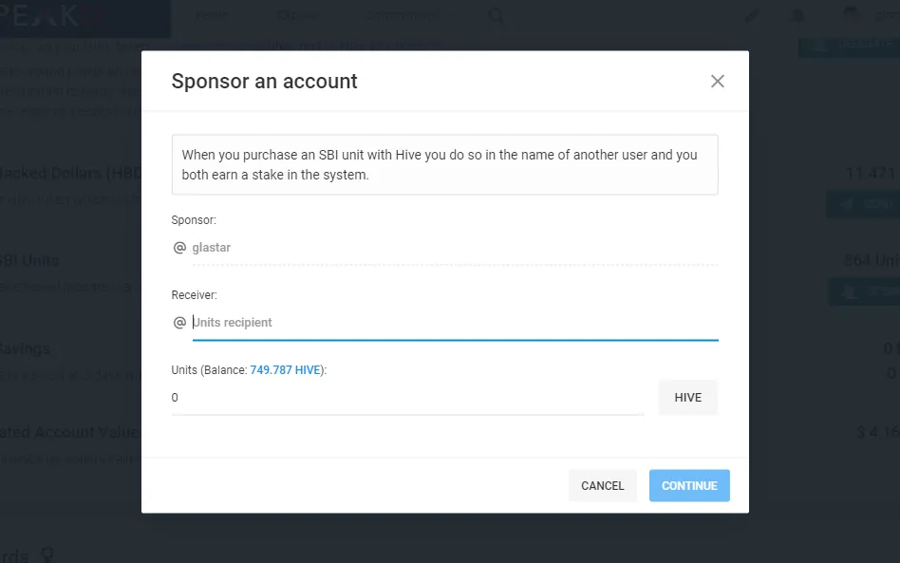The height and width of the screenshot is (563, 900).
Task: Click the 749.787 HIVE balance link
Action: click(285, 370)
